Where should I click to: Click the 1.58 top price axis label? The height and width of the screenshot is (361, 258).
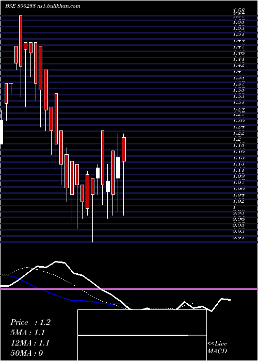click(239, 11)
